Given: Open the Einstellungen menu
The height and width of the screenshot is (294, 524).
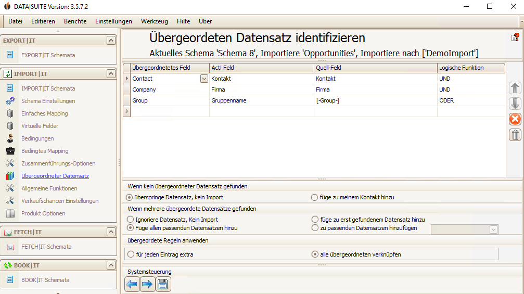Looking at the screenshot, I should coord(113,21).
